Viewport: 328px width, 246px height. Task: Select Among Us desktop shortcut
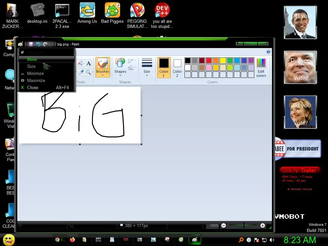coord(87,13)
